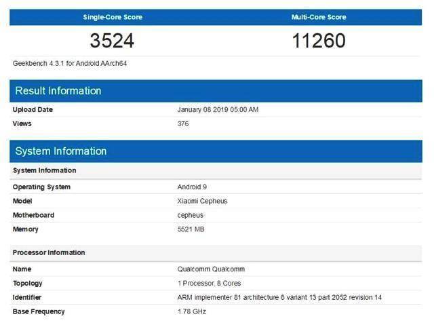This screenshot has width=434, height=325.
Task: Select 'January 08 2019 05:00 AM' value
Action: pyautogui.click(x=218, y=110)
